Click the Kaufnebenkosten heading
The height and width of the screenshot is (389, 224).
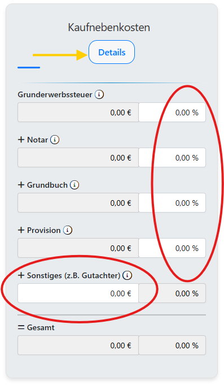(109, 27)
